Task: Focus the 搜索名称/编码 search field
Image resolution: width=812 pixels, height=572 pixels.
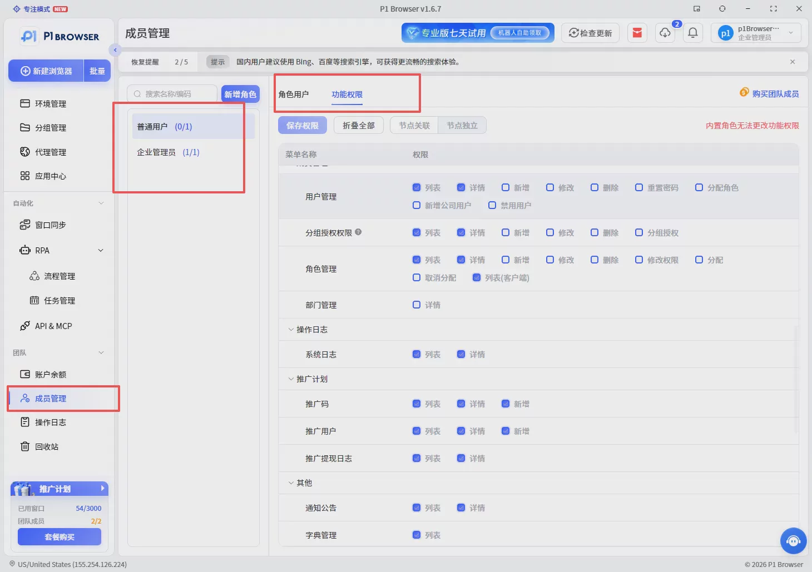Action: tap(172, 94)
